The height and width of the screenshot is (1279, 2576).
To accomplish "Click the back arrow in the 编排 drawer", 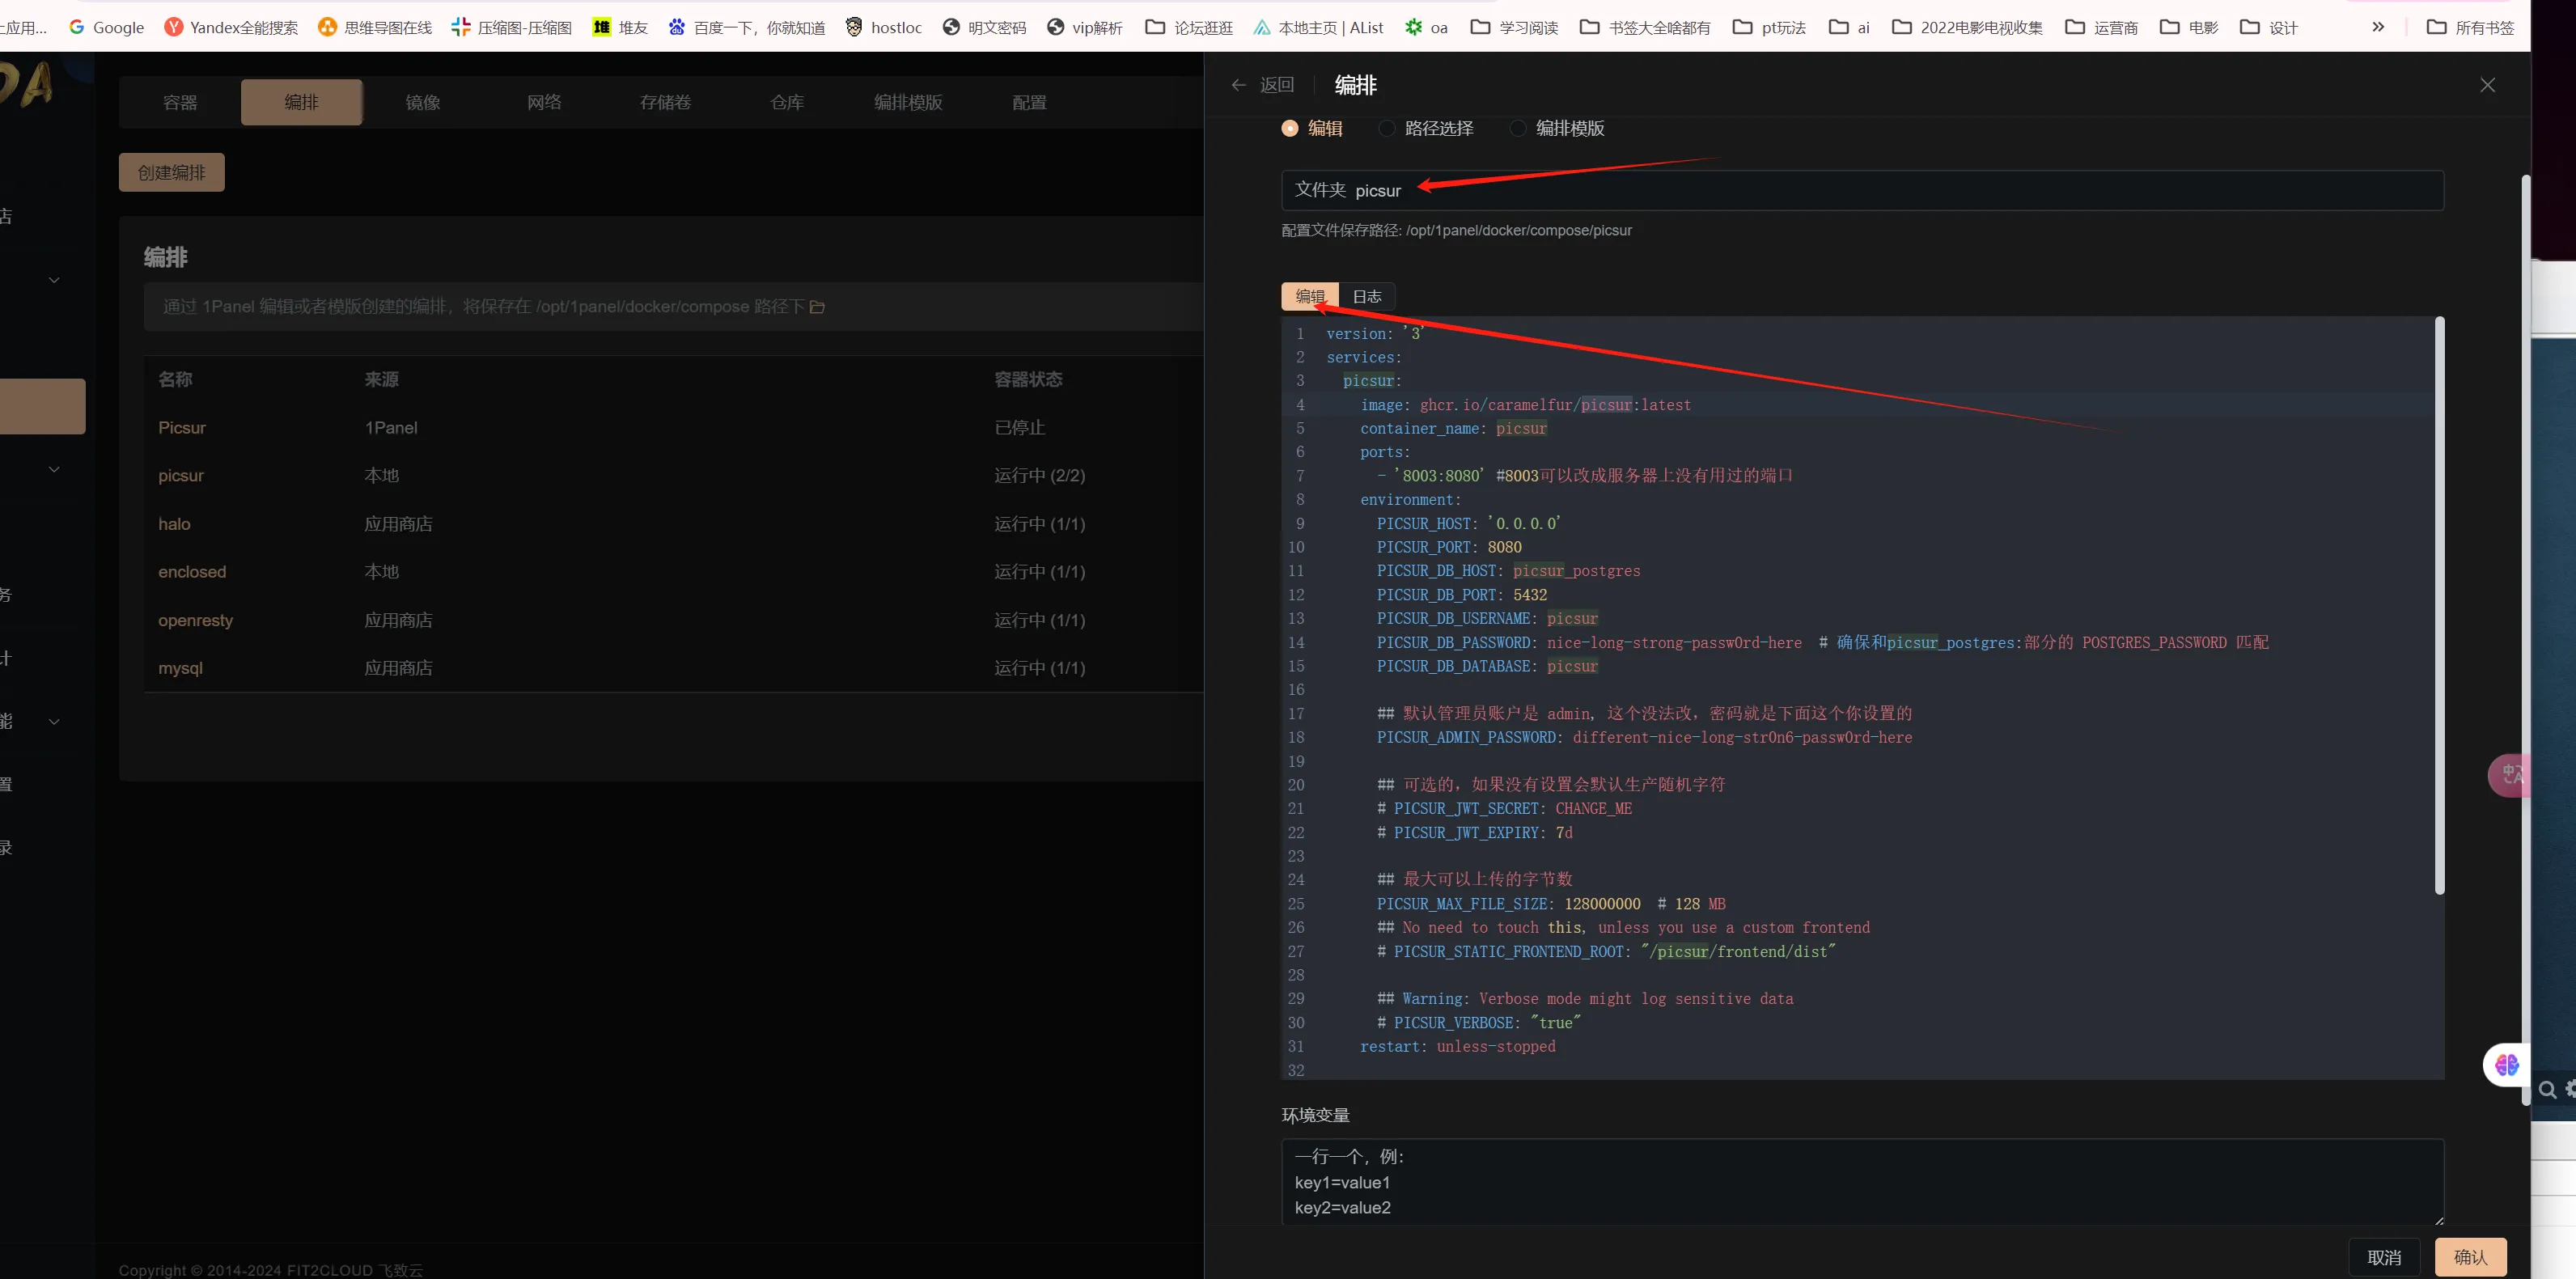I will tap(1238, 85).
